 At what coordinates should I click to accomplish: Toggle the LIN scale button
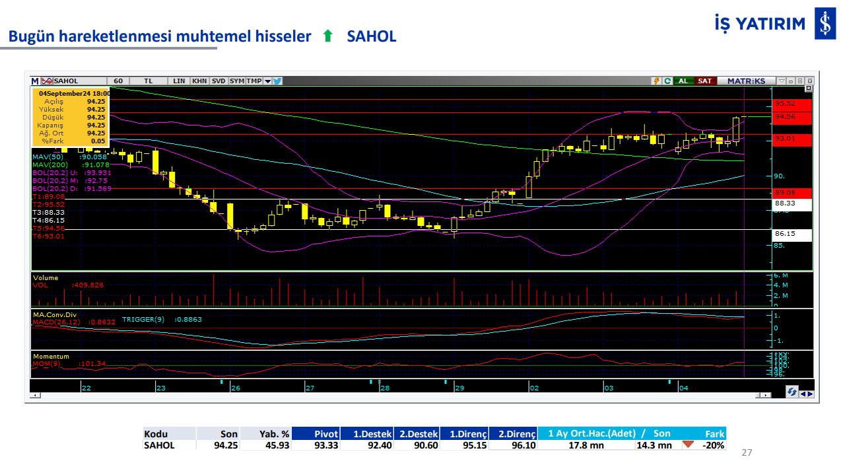pos(179,81)
